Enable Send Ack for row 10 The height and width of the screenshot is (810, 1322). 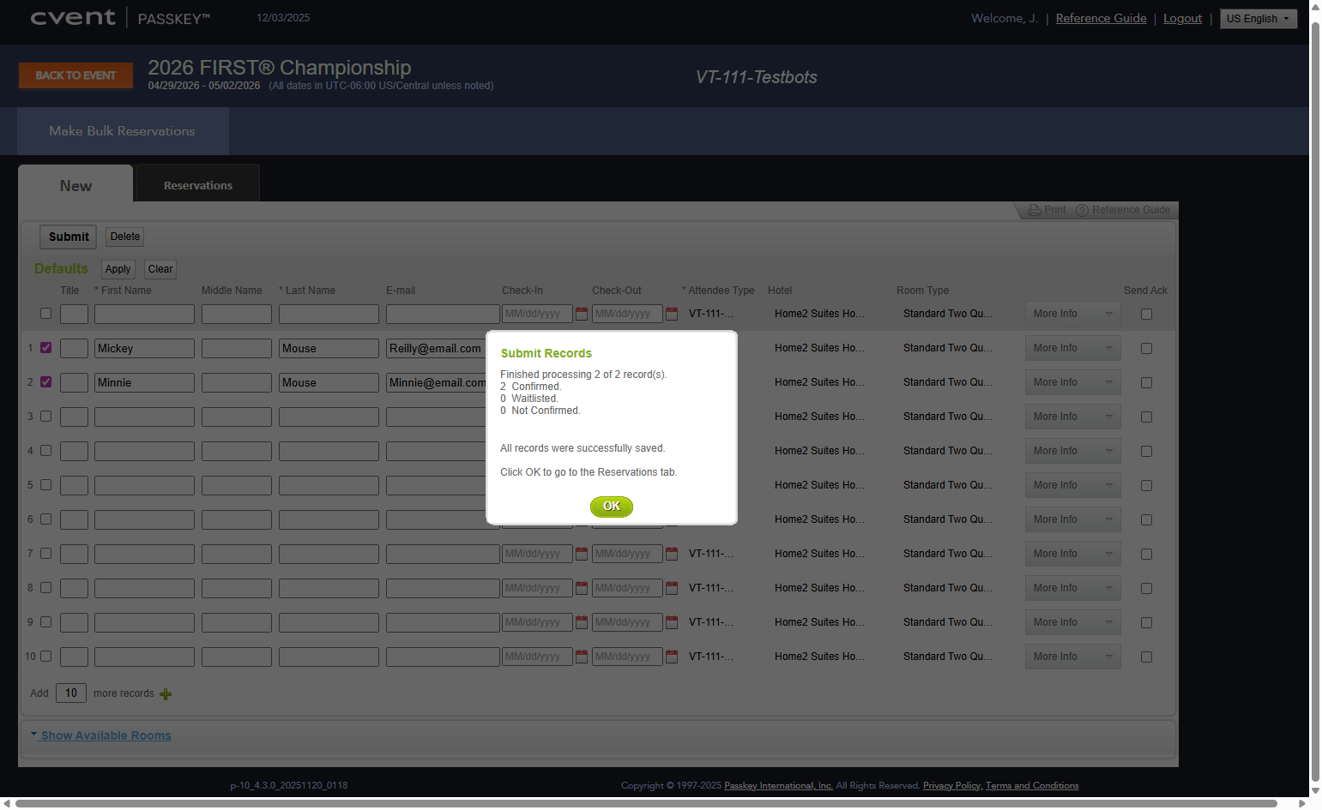point(1146,657)
